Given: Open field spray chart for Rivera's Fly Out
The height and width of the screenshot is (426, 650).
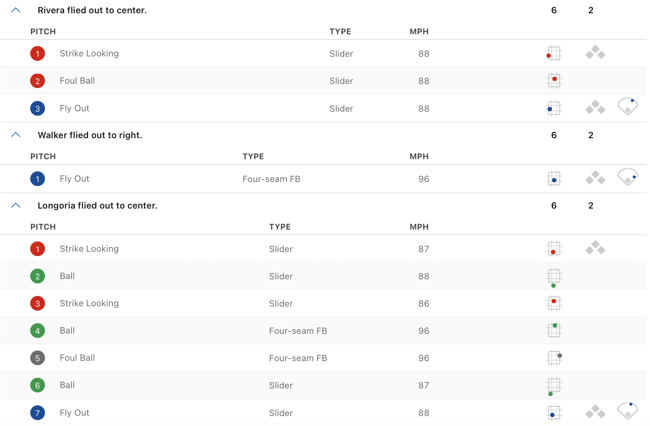Looking at the screenshot, I should pos(628,106).
